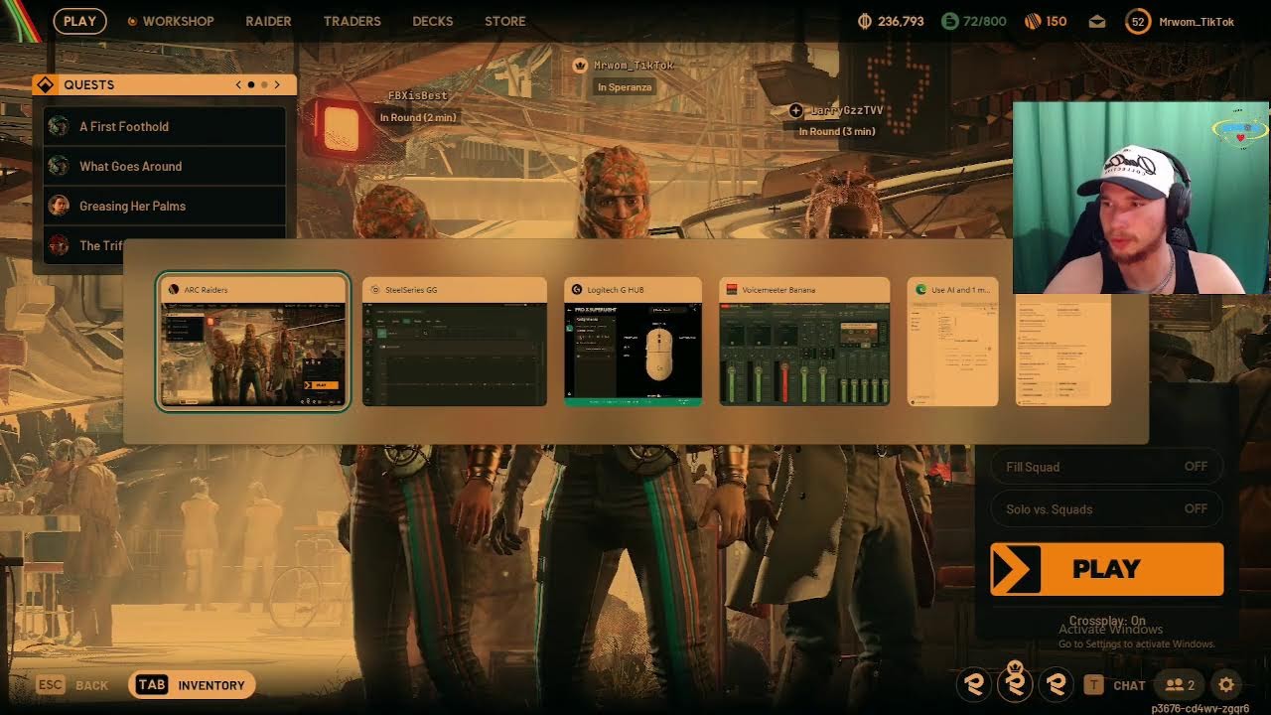
Task: Switch to the SteelSeries GG window thumbnail
Action: pos(455,342)
